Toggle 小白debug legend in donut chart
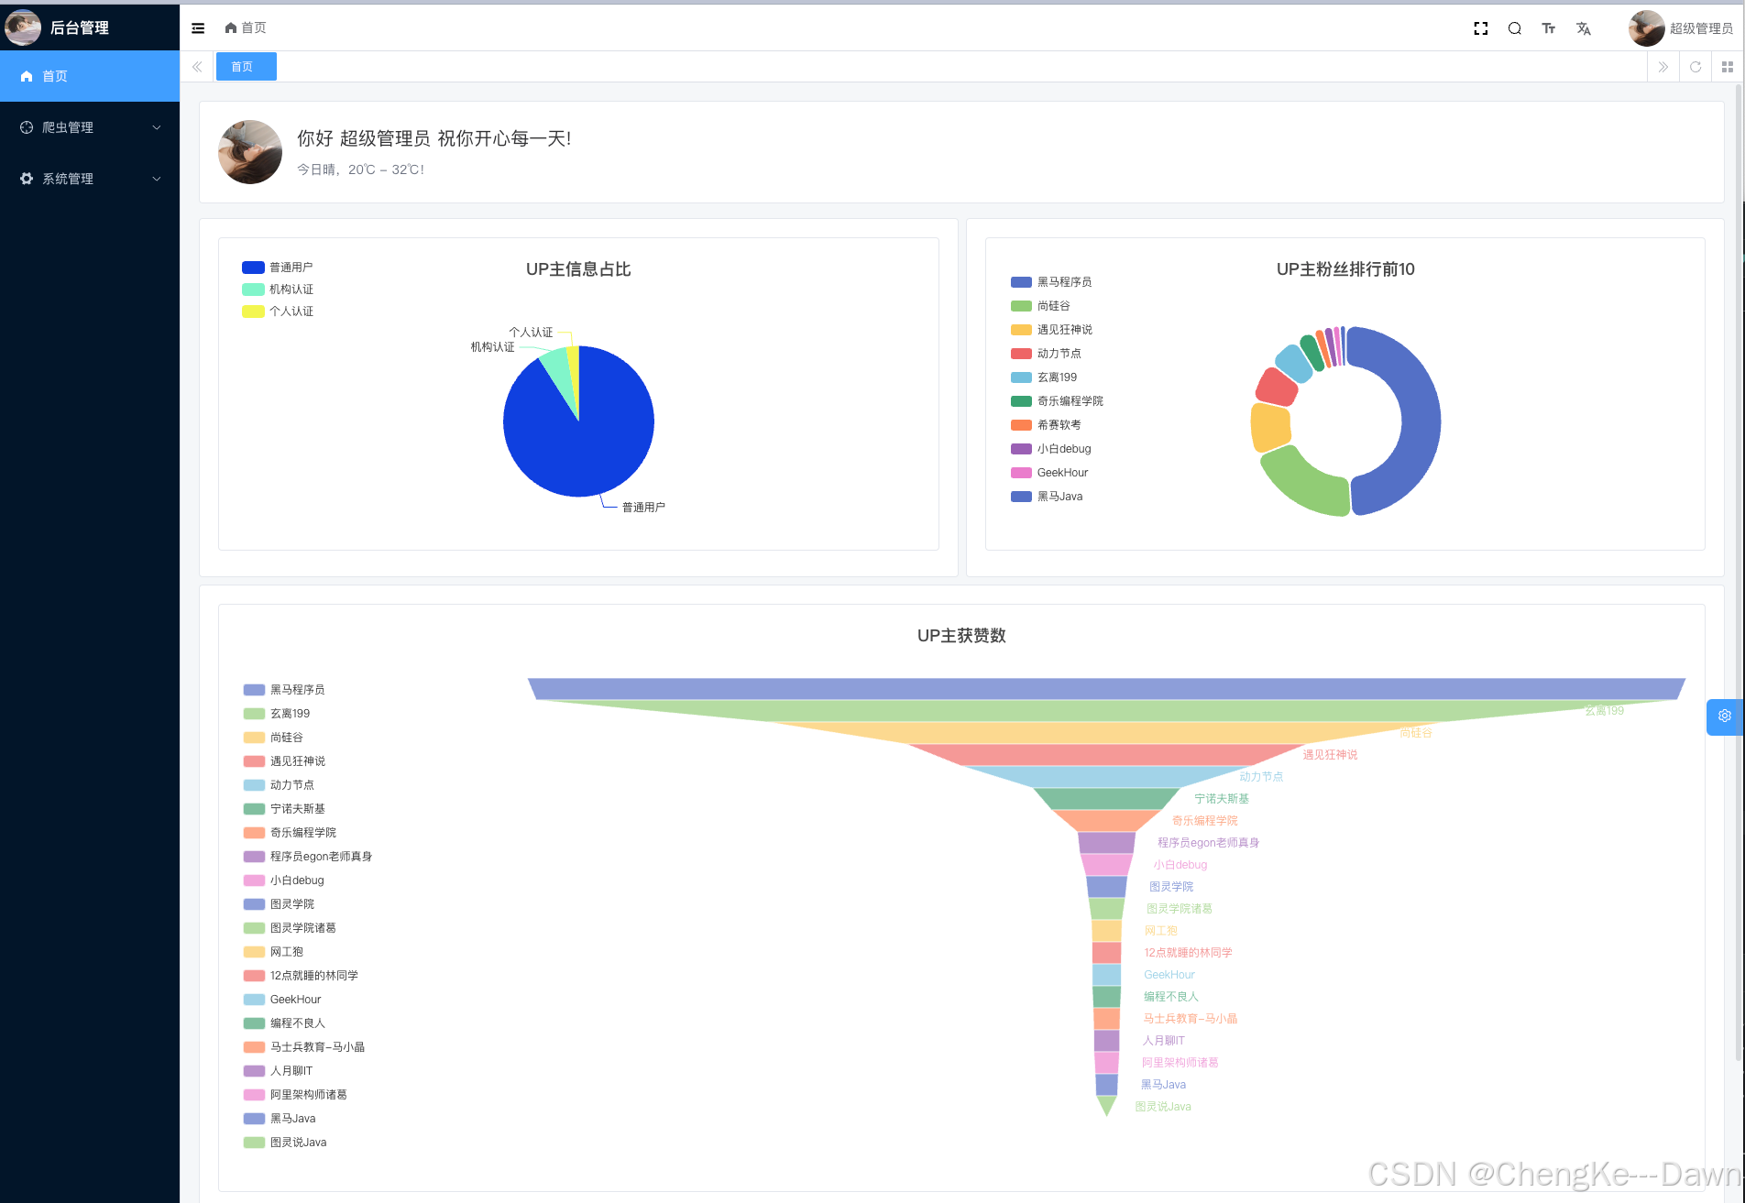The image size is (1745, 1203). click(x=1051, y=449)
